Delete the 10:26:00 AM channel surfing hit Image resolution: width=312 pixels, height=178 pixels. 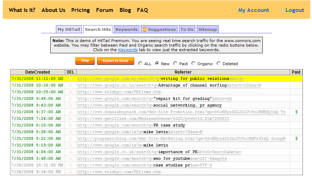point(71,85)
